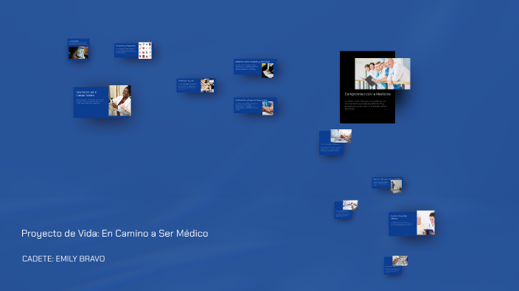The height and width of the screenshot is (291, 519).
Task: Open the slide with red medical icons grid
Action: 133,51
